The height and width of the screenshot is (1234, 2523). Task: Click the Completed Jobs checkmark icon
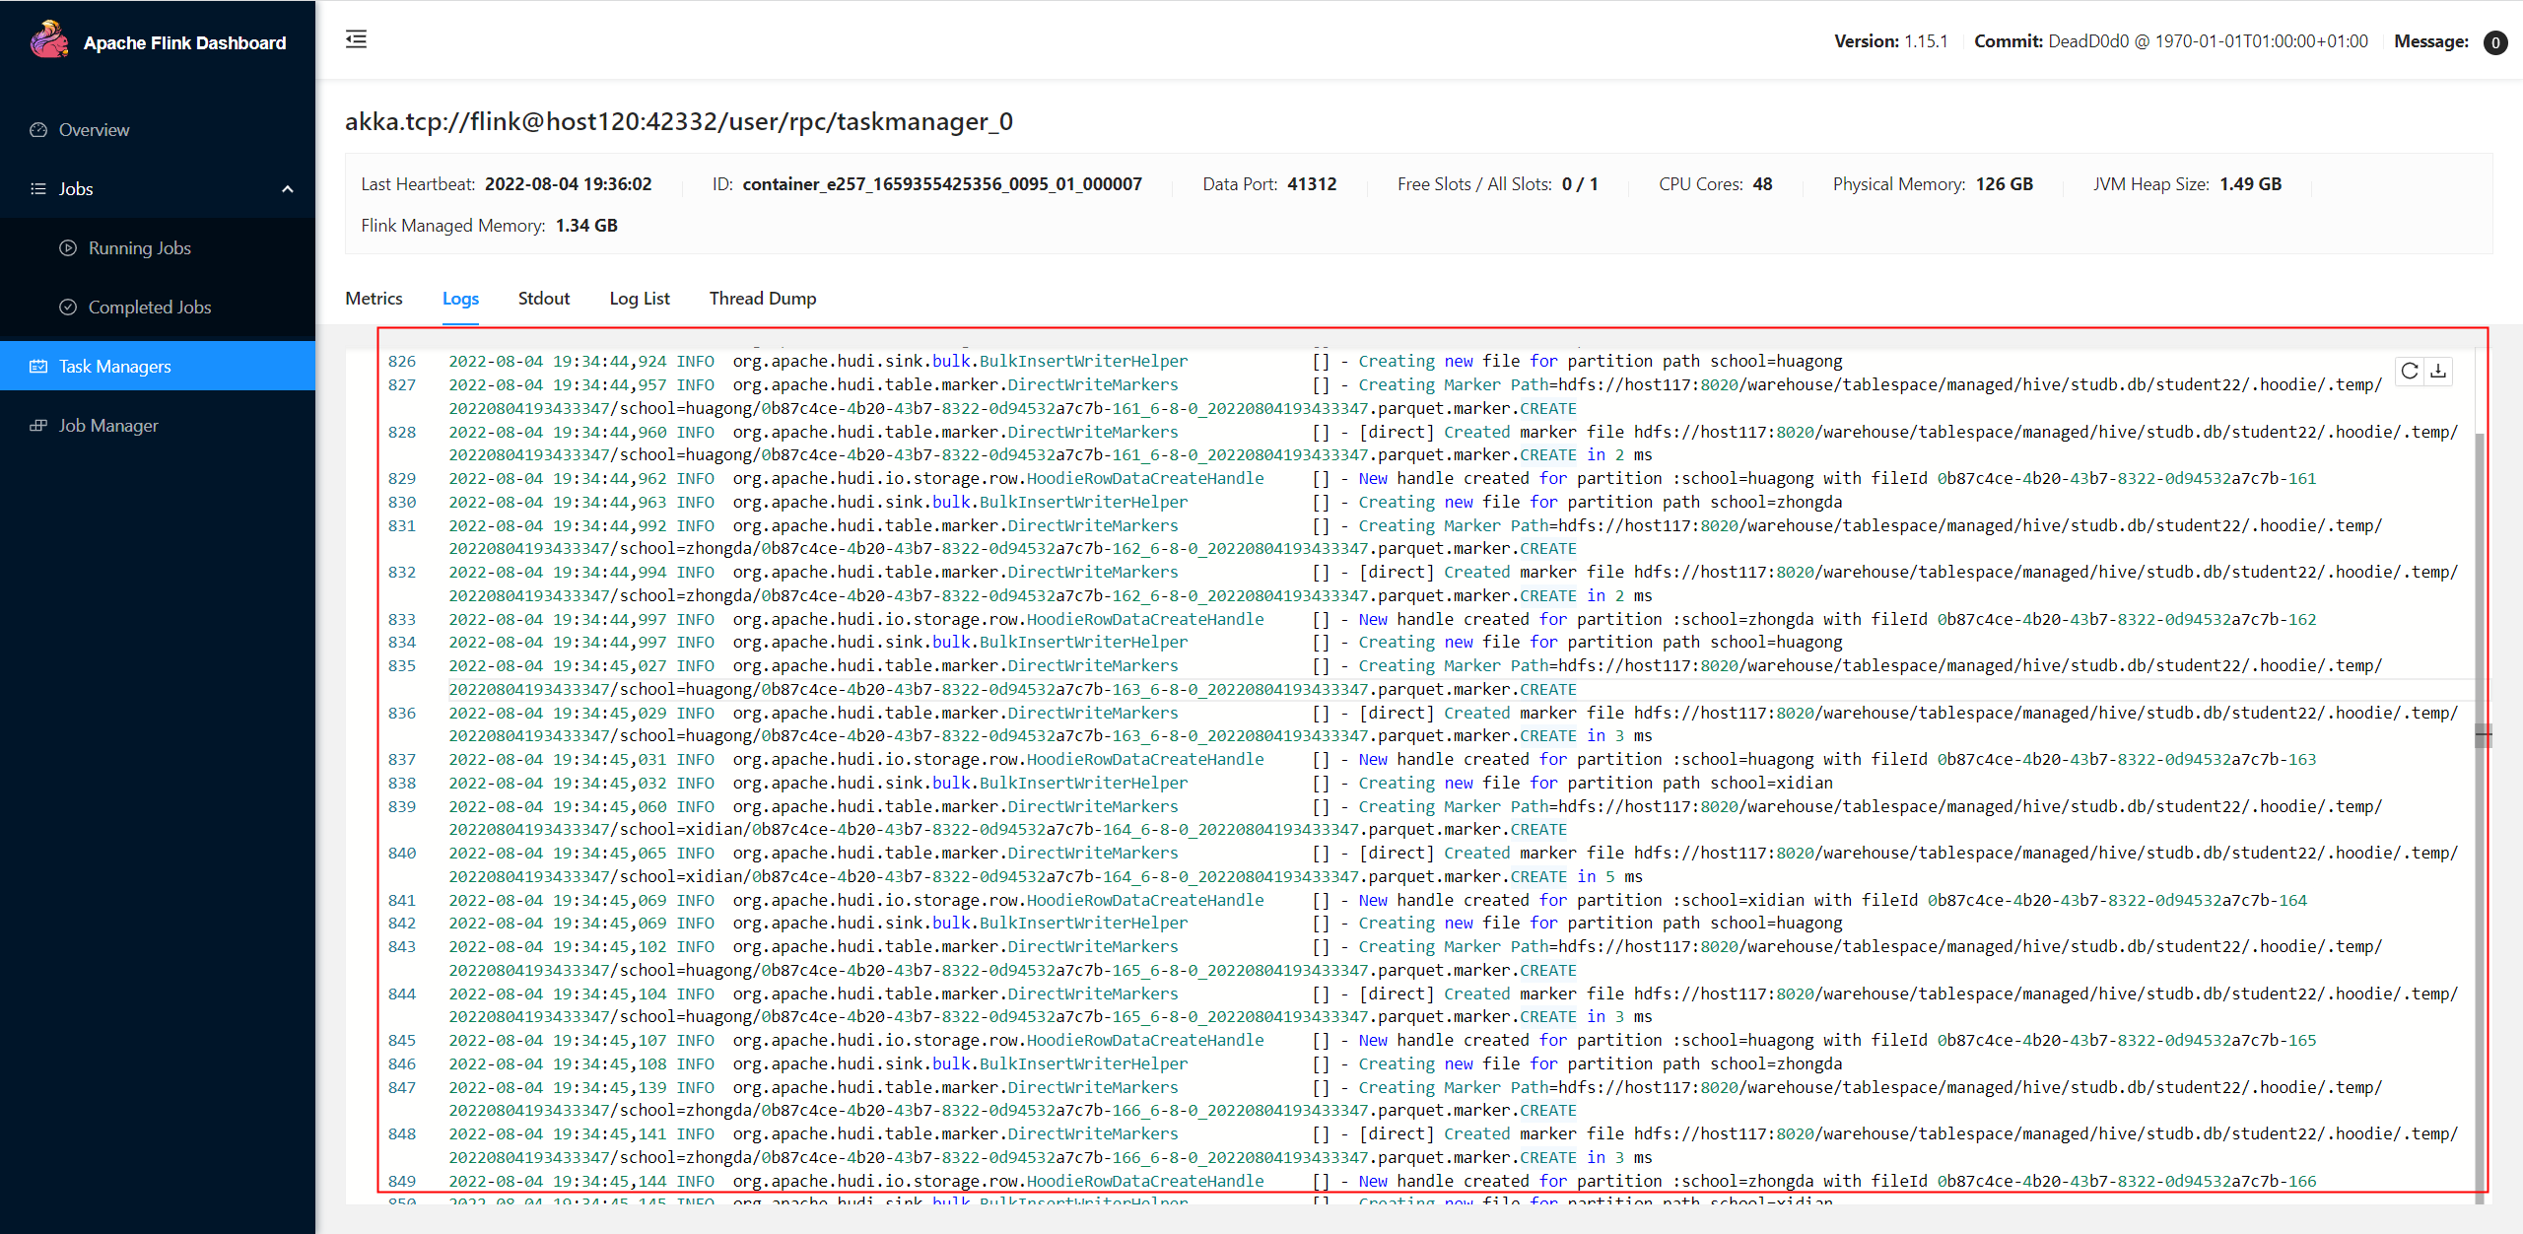tap(68, 308)
